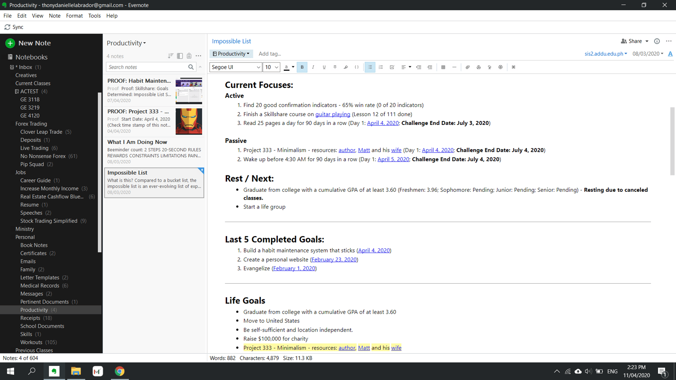
Task: Open the Productivity notebook selector in the note
Action: [x=231, y=54]
